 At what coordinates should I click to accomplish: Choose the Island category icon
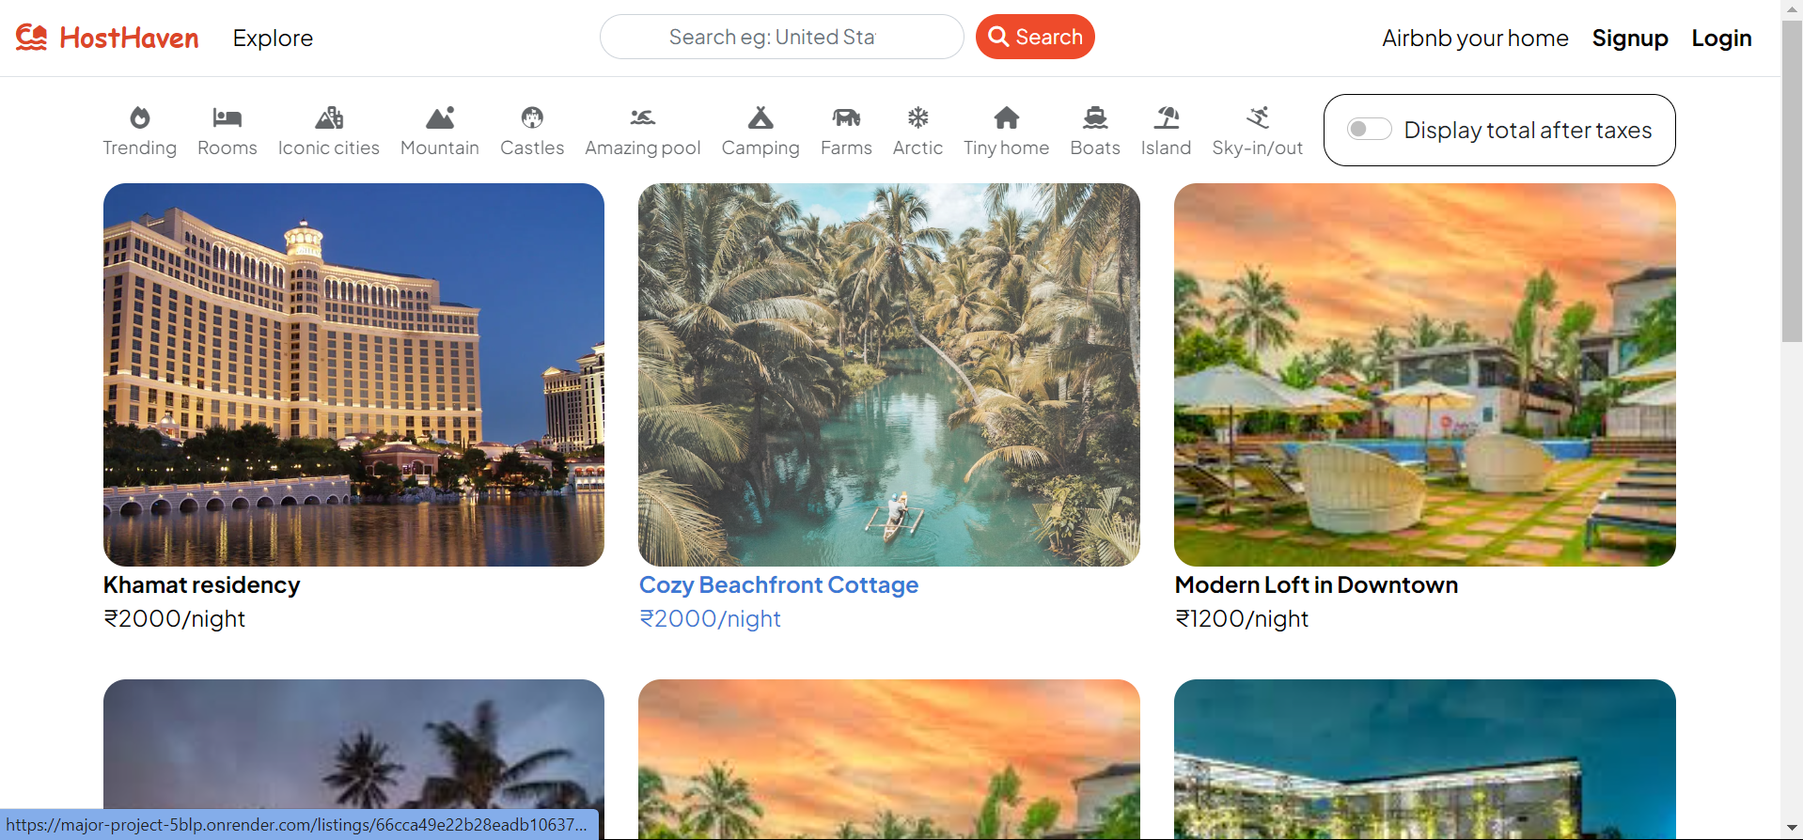(x=1166, y=118)
